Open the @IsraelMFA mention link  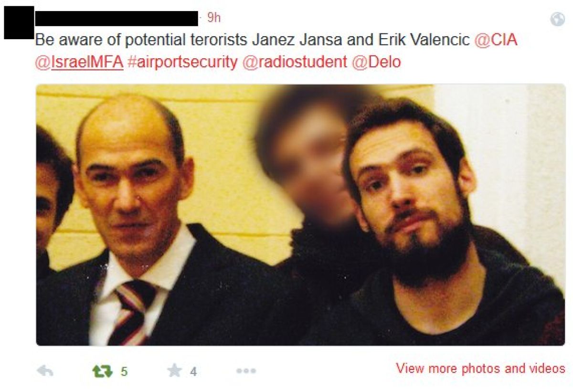tap(79, 62)
